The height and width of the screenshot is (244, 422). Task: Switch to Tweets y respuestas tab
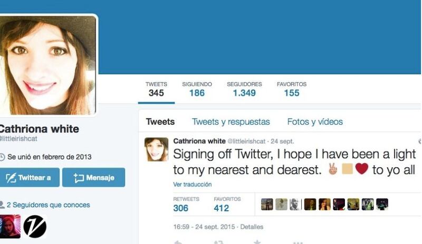[231, 122]
